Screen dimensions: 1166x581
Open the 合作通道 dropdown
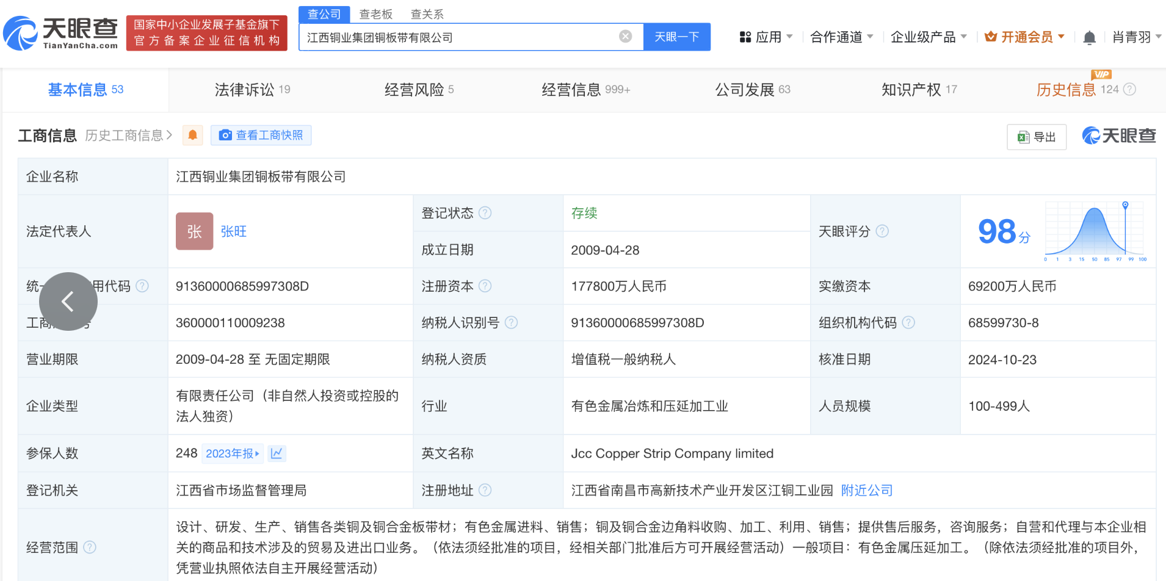click(x=841, y=37)
